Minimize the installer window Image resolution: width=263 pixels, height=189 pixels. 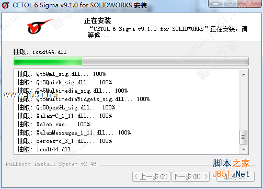point(216,4)
